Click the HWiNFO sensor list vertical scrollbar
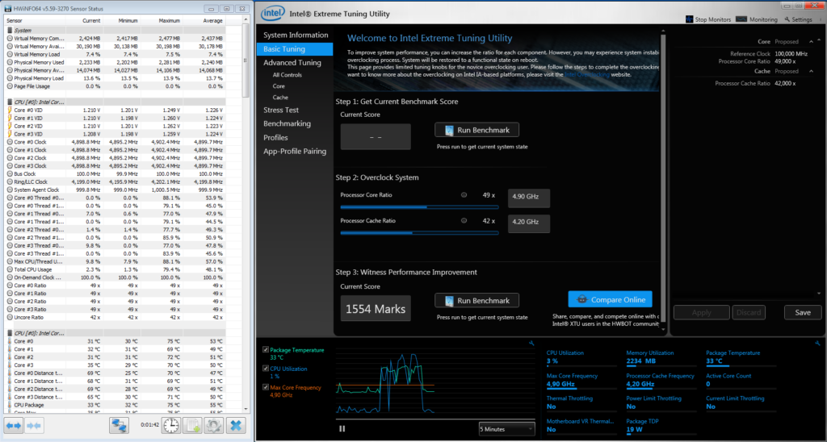The width and height of the screenshot is (827, 442). point(246,214)
